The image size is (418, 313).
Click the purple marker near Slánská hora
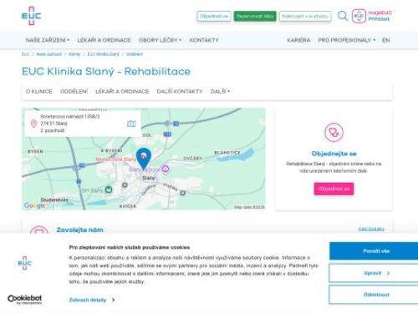coord(166,169)
